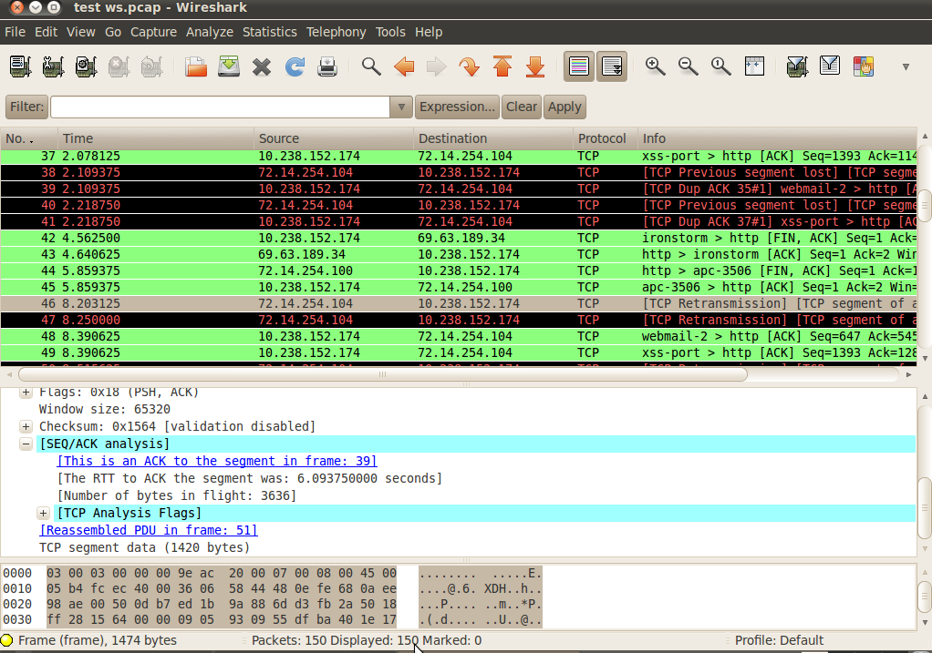Open the View menu

[x=81, y=32]
